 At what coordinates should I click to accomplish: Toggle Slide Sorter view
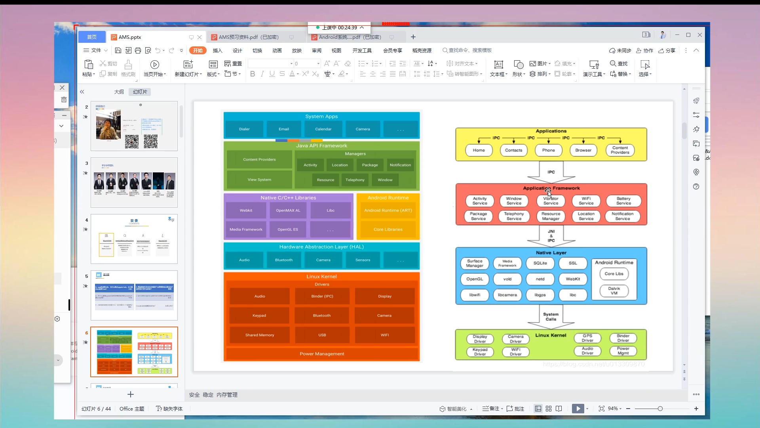pos(549,409)
